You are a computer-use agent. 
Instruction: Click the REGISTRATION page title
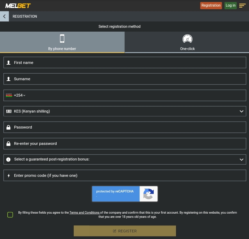point(25,16)
